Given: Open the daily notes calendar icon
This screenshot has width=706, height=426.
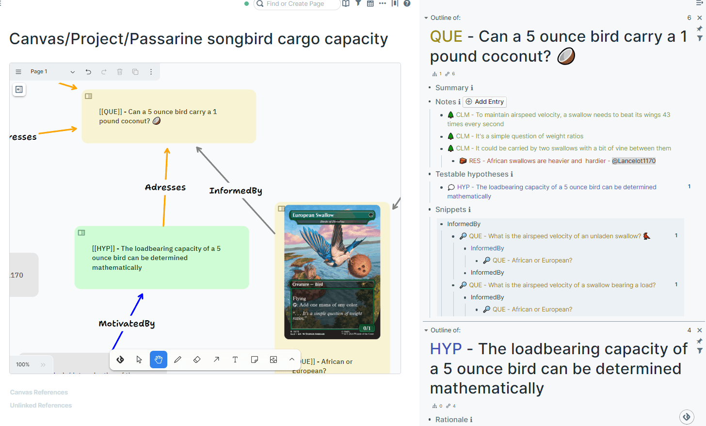Looking at the screenshot, I should (x=370, y=3).
